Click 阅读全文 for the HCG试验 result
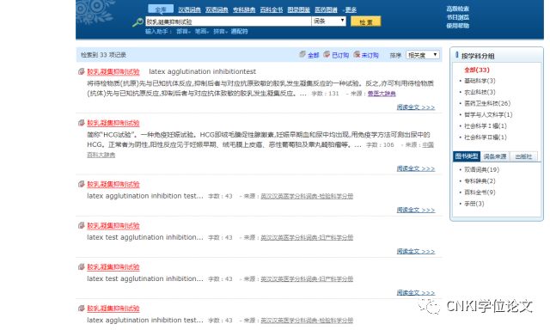Viewport: 550px width, 330px height. [x=416, y=168]
